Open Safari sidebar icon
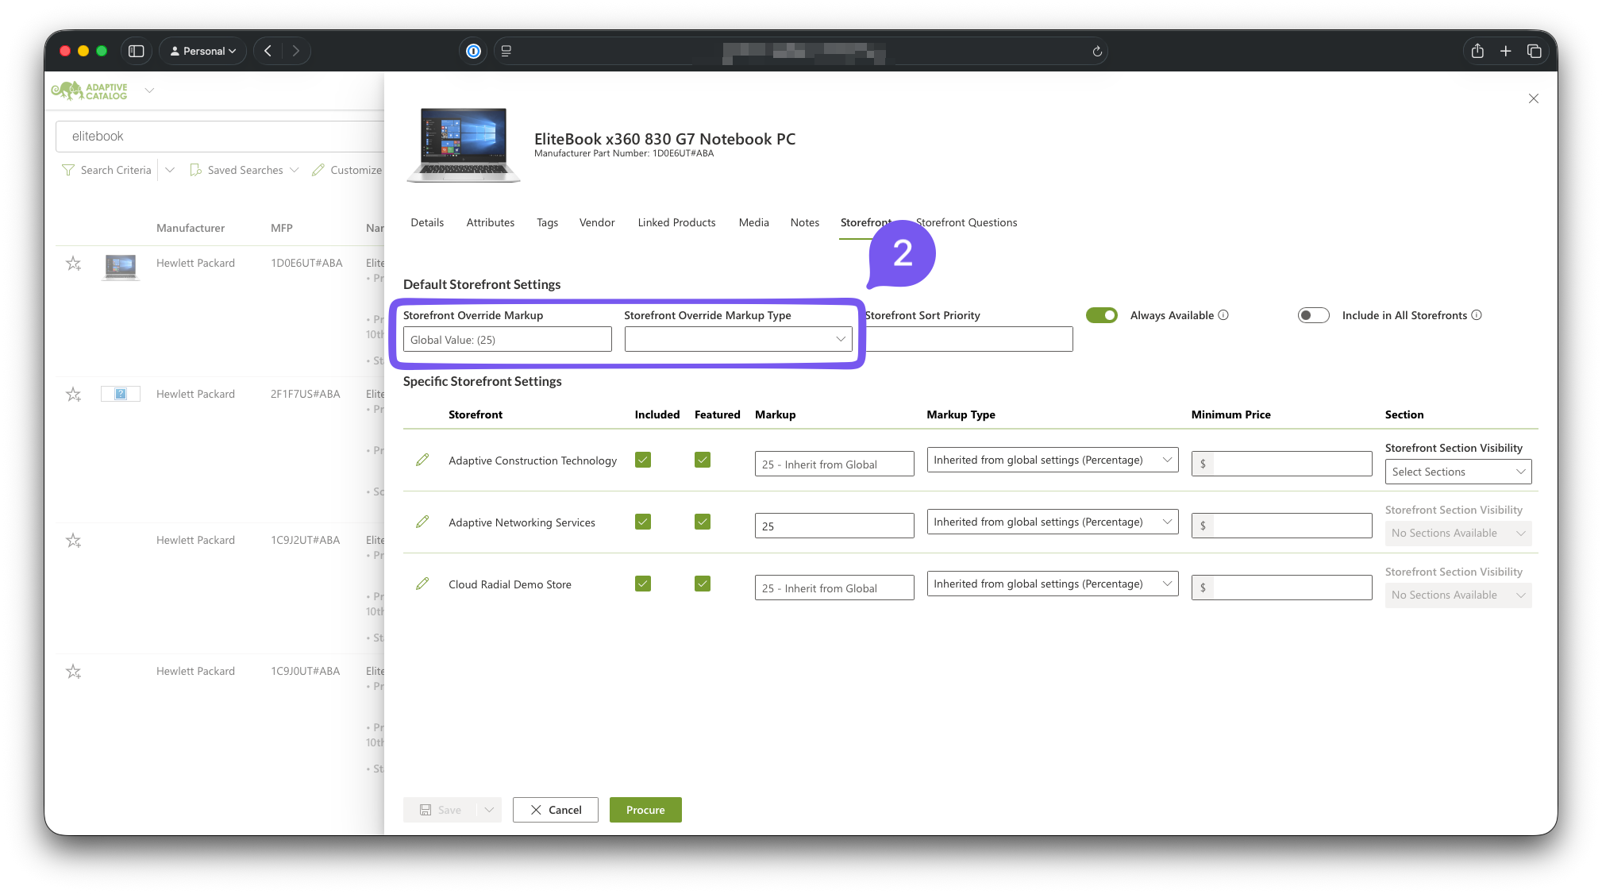This screenshot has height=894, width=1602. coord(137,51)
